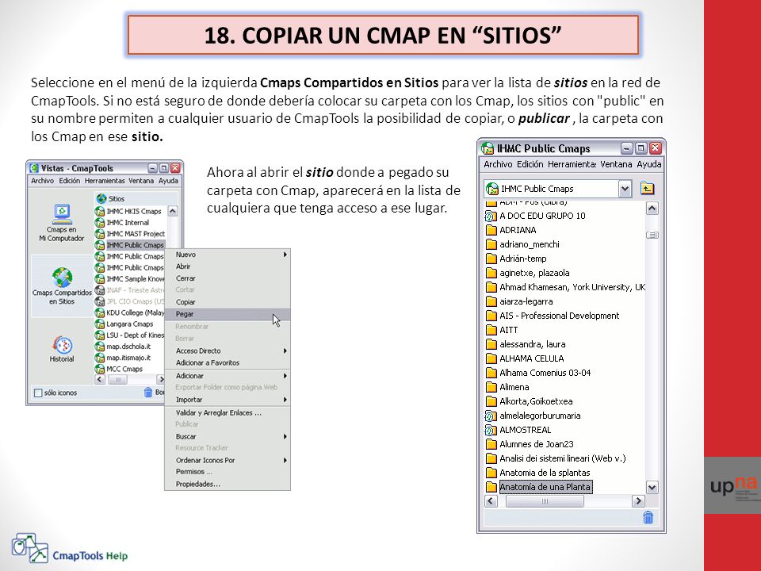761x571 pixels.
Task: Open Archivo menu in Vistas window
Action: coord(42,181)
